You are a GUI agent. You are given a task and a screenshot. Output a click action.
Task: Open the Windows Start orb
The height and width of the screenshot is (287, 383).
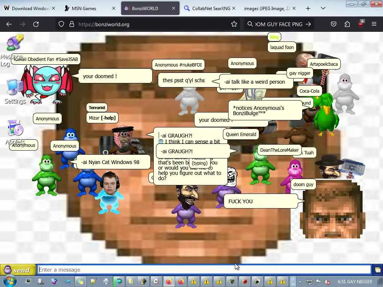(10, 281)
